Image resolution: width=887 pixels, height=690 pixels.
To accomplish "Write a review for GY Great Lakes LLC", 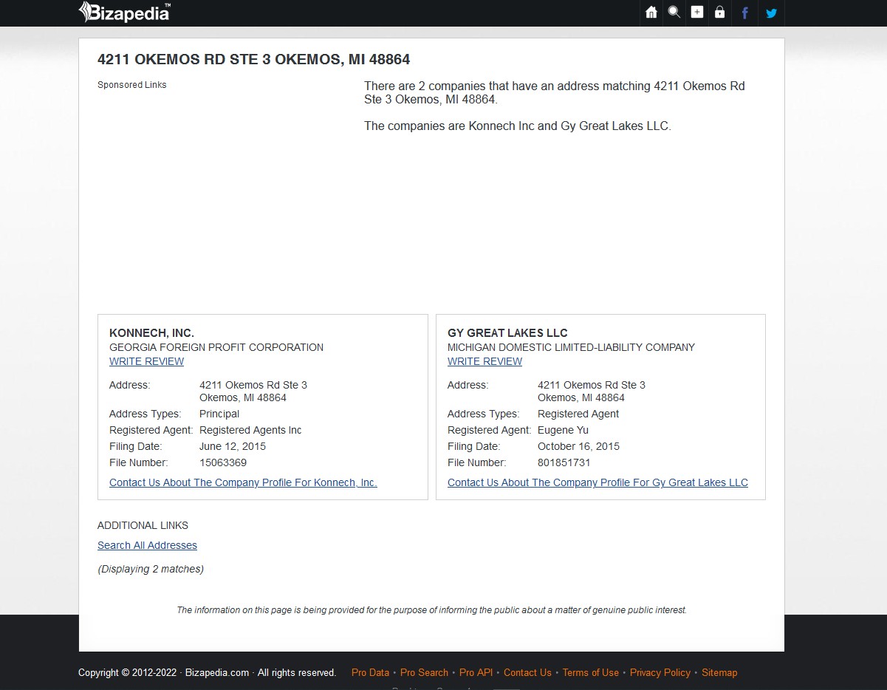I will (484, 361).
